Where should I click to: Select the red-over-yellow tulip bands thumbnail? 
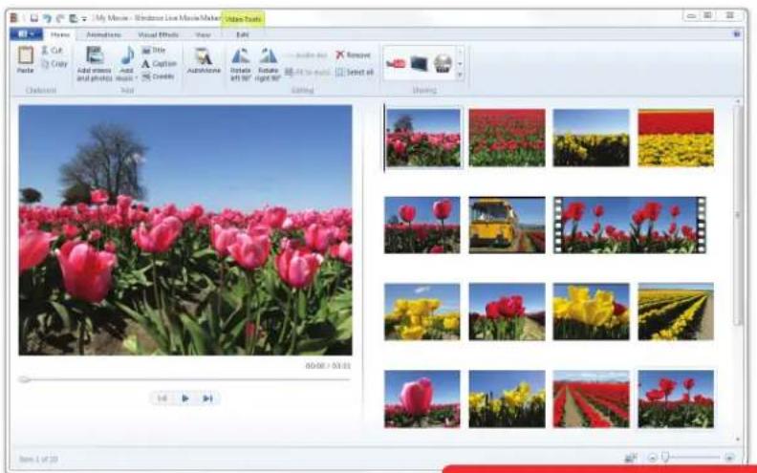(676, 138)
